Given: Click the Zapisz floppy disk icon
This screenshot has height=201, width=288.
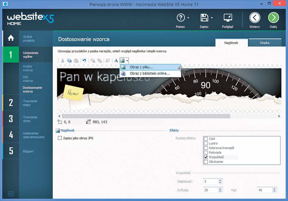Looking at the screenshot, I should click(204, 18).
